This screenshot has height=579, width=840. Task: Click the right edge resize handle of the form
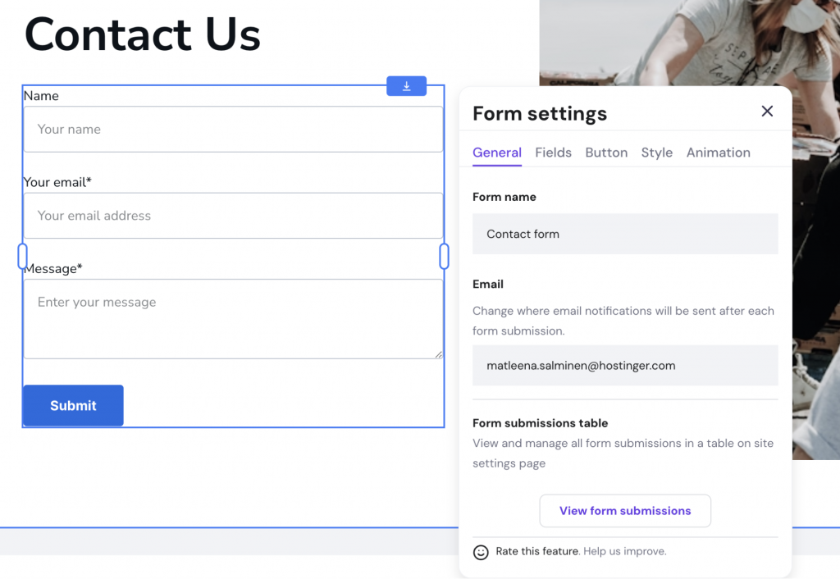[444, 256]
